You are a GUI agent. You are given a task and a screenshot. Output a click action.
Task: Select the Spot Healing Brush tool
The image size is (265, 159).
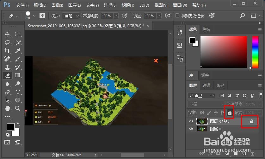pyautogui.click(x=7, y=59)
